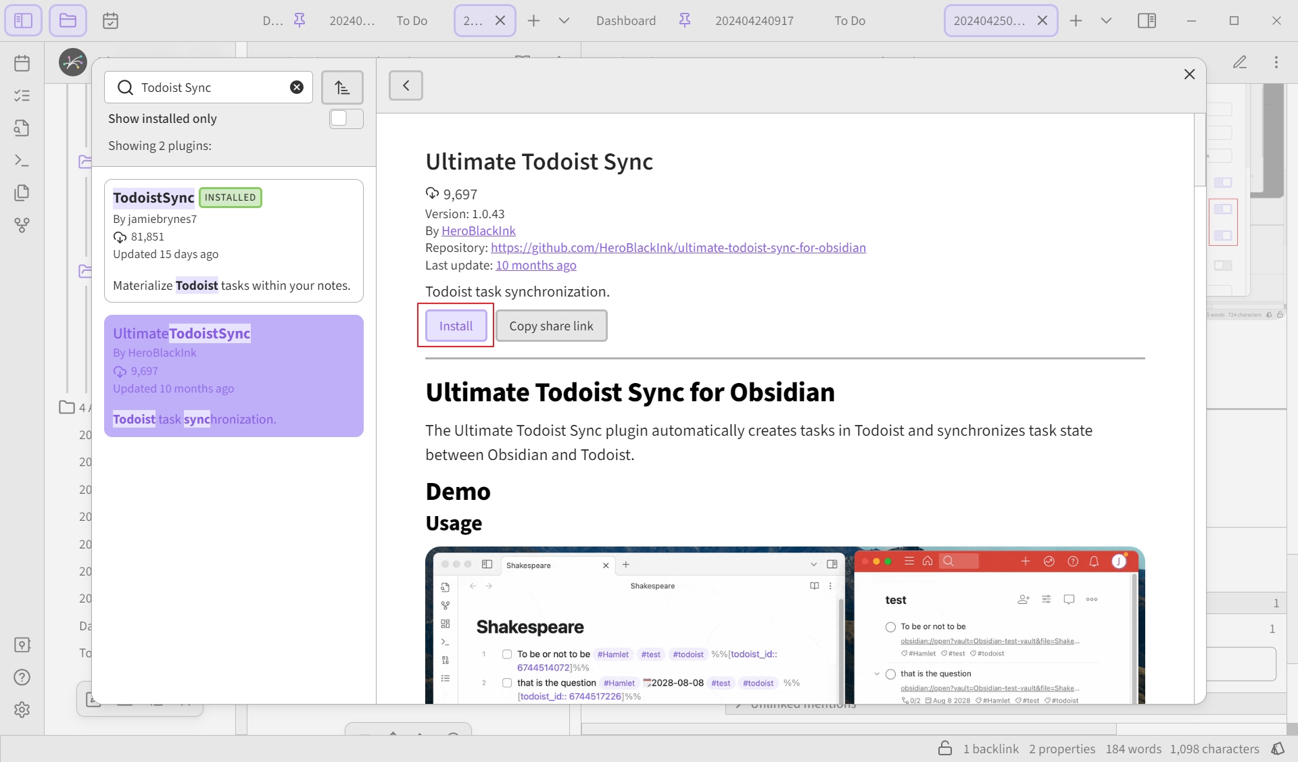1298x762 pixels.
Task: Open tab list dropdown in left pane
Action: click(x=564, y=20)
